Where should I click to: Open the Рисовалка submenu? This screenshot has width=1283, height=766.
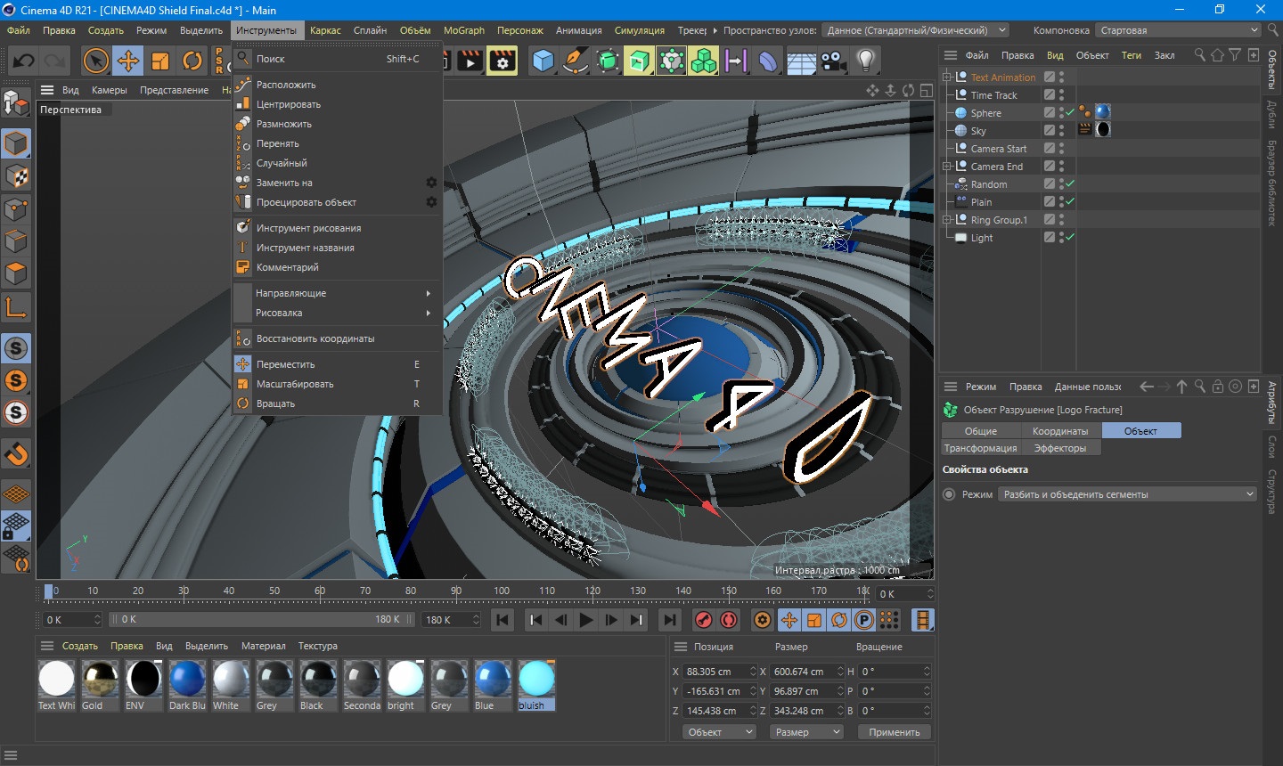(337, 313)
